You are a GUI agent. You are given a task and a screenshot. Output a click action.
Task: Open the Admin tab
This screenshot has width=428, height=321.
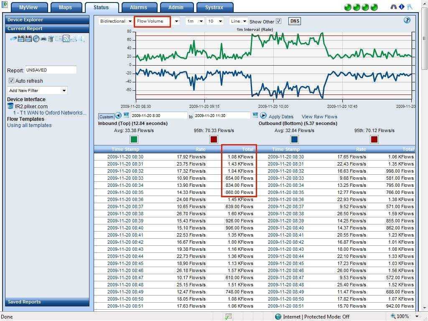click(x=176, y=8)
